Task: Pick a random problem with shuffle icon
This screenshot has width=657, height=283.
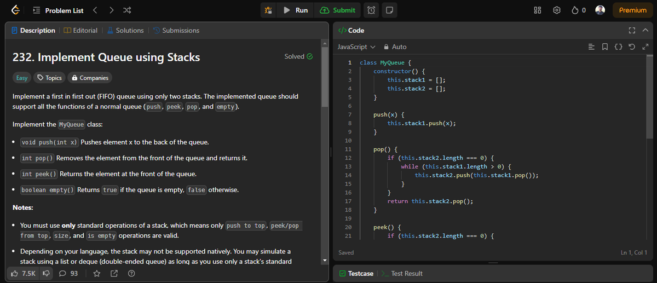Action: click(127, 10)
